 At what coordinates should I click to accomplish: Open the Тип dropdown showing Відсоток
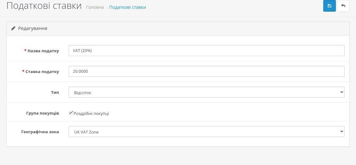pyautogui.click(x=206, y=92)
